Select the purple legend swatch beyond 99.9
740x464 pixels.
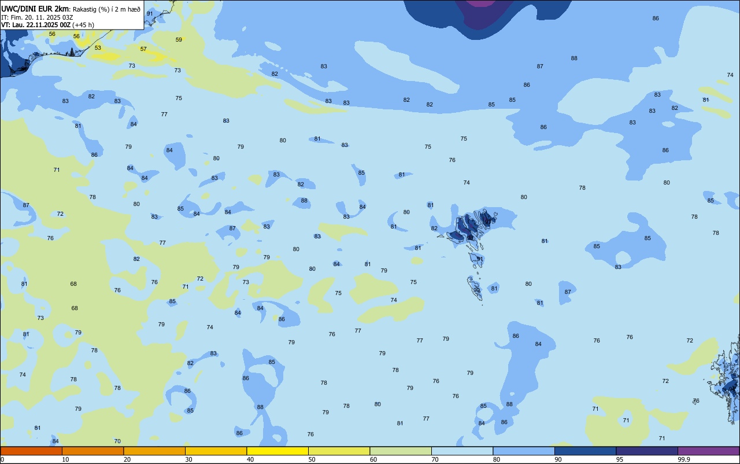[708, 451]
